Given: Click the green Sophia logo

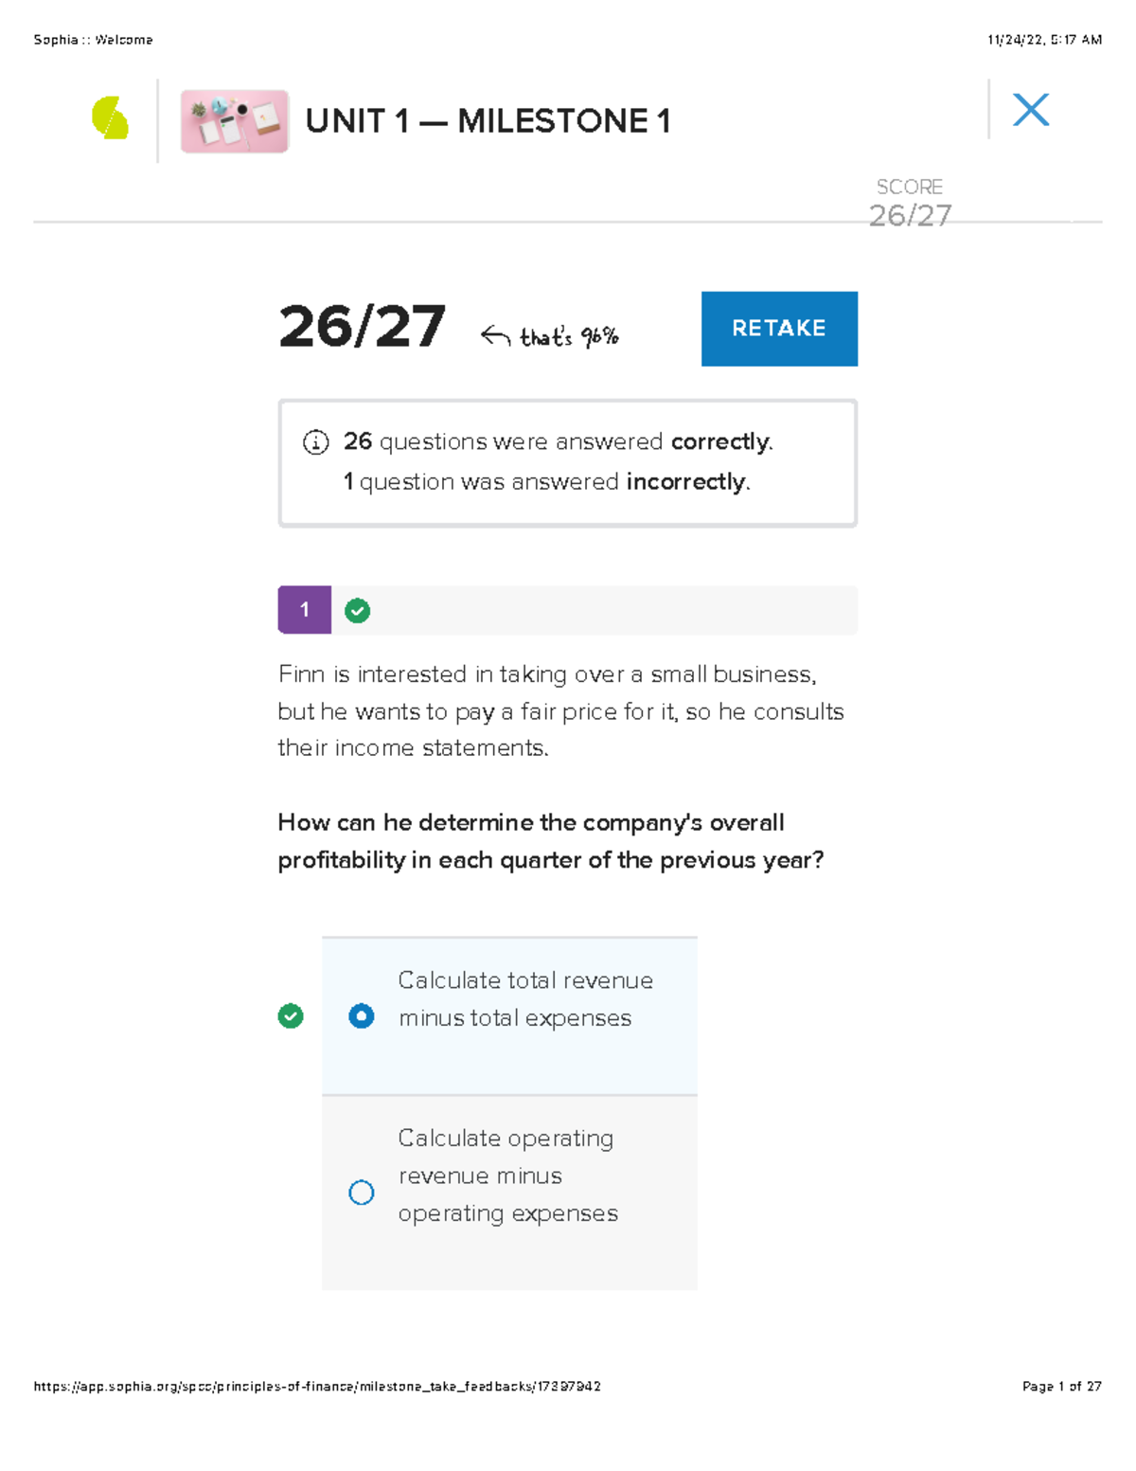Looking at the screenshot, I should point(110,118).
